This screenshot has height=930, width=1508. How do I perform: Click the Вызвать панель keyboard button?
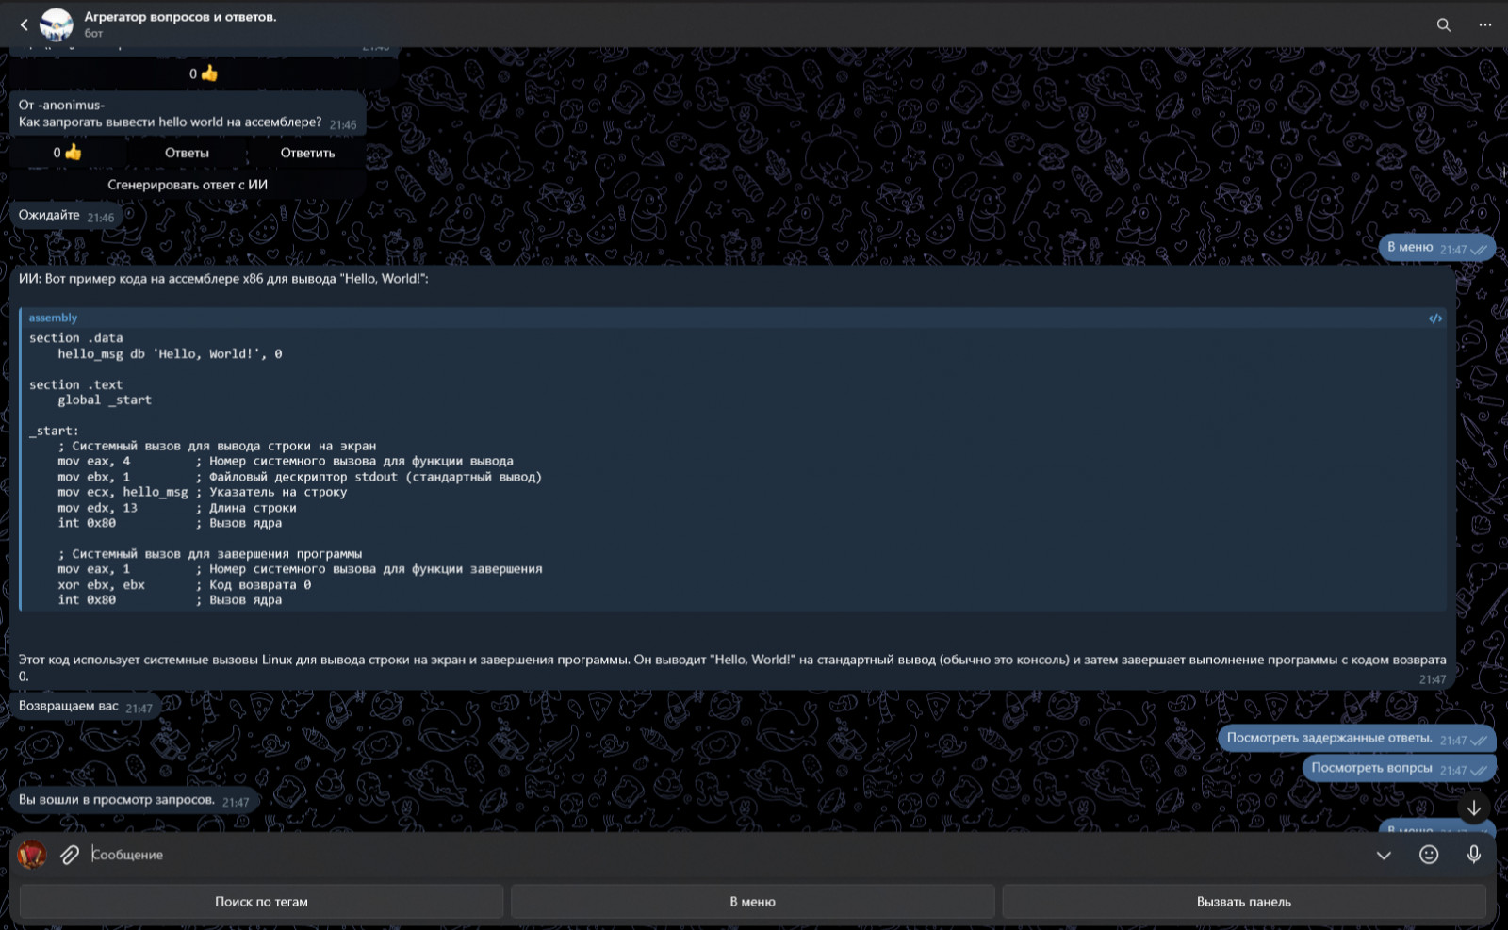[1244, 902]
